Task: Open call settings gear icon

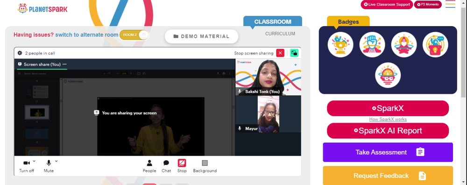Action: point(20,53)
